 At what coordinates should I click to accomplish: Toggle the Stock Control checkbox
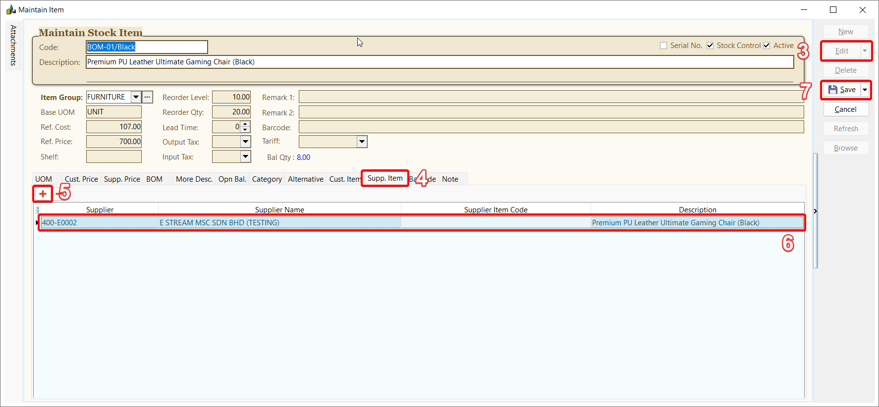[x=710, y=46]
